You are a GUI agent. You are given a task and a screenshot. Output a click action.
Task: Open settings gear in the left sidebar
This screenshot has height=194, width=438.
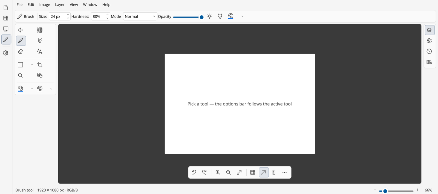pos(6,53)
